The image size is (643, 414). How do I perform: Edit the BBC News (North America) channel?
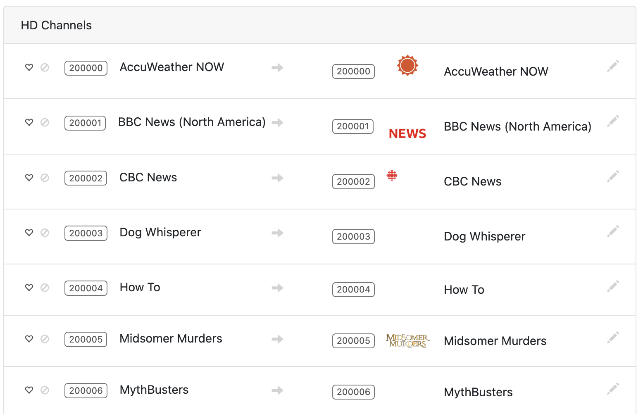click(x=613, y=121)
